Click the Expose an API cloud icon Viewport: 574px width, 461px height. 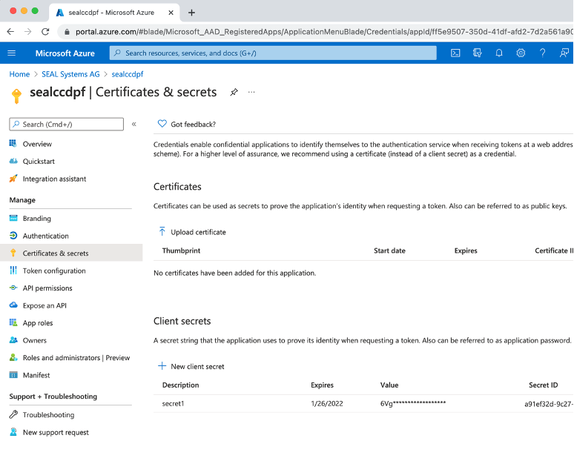point(13,305)
